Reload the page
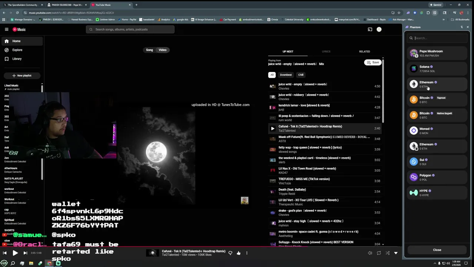This screenshot has width=474, height=267. (x=17, y=13)
